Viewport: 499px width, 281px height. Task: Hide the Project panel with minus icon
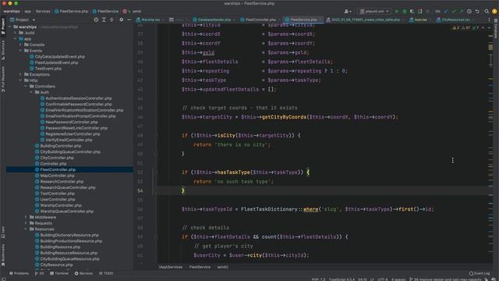click(x=129, y=20)
